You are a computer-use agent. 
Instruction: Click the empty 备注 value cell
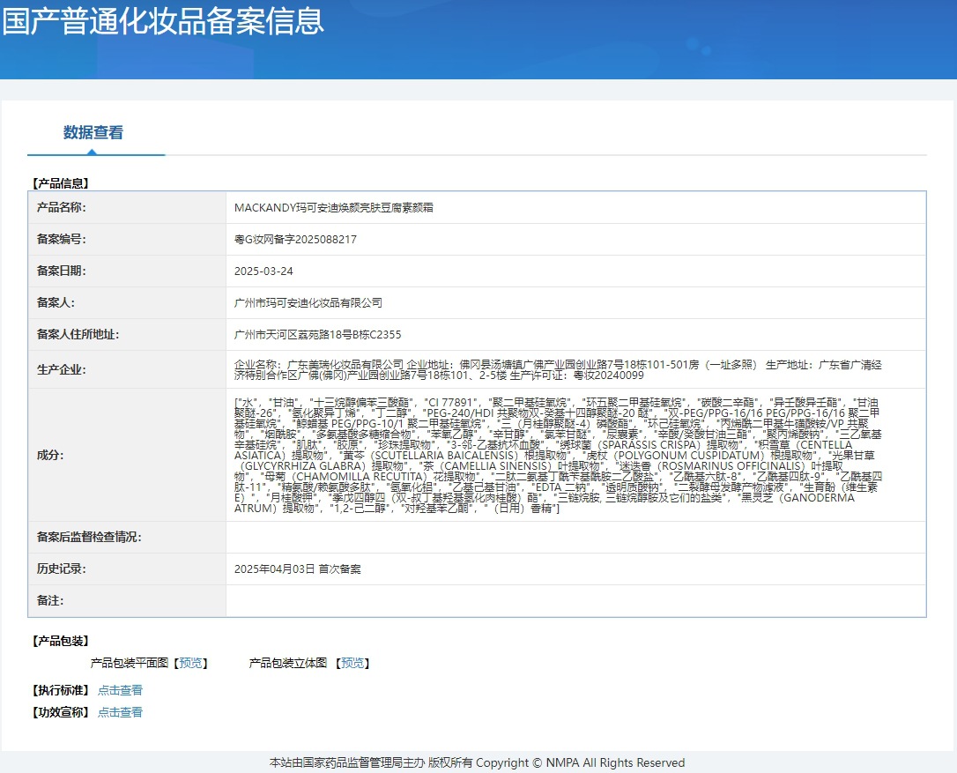pyautogui.click(x=575, y=601)
